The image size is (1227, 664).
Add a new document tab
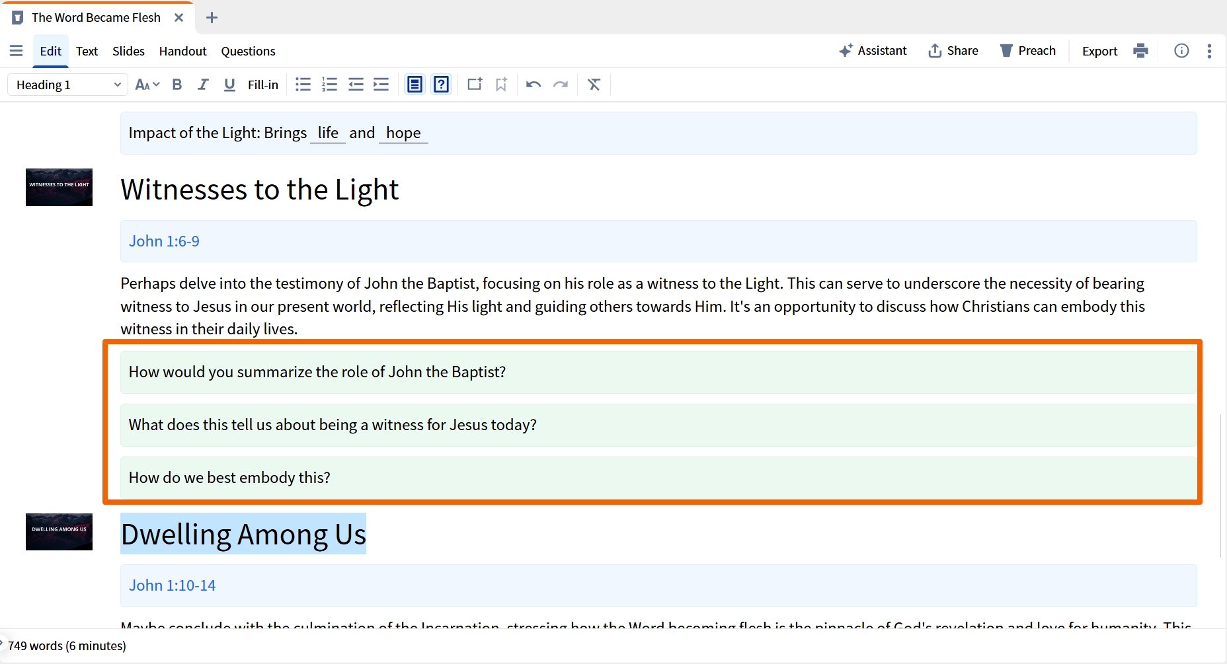coord(212,18)
